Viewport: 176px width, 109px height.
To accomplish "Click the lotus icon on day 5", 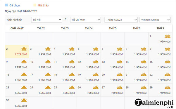I will point(96,49).
